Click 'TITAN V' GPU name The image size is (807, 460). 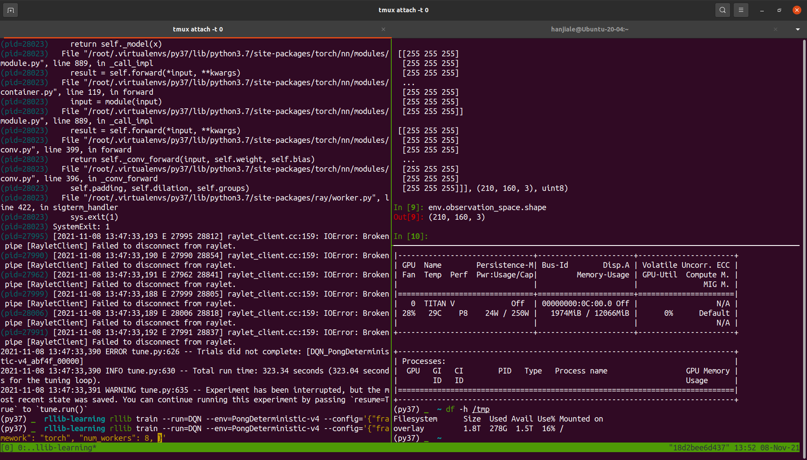tap(439, 304)
